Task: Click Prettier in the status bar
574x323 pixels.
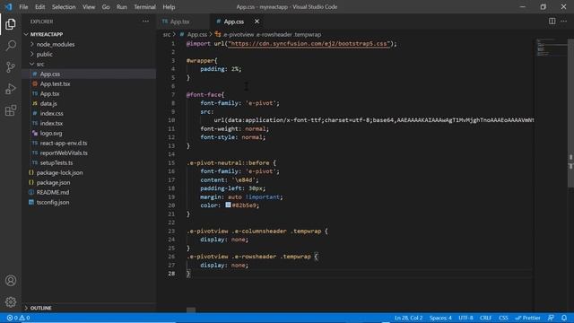Action: point(527,318)
